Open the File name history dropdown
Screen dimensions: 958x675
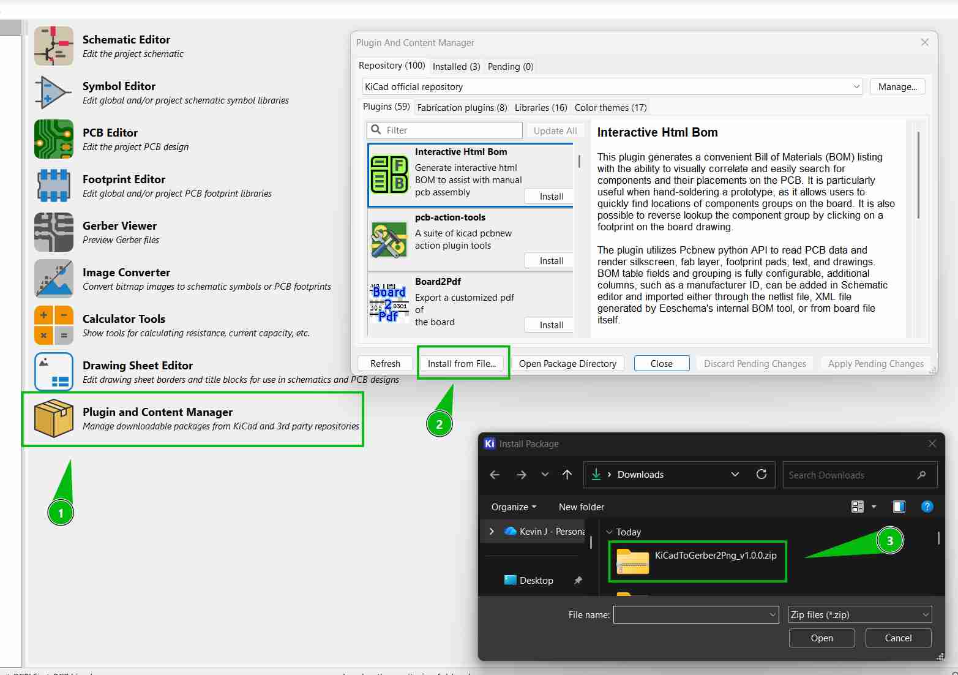773,614
